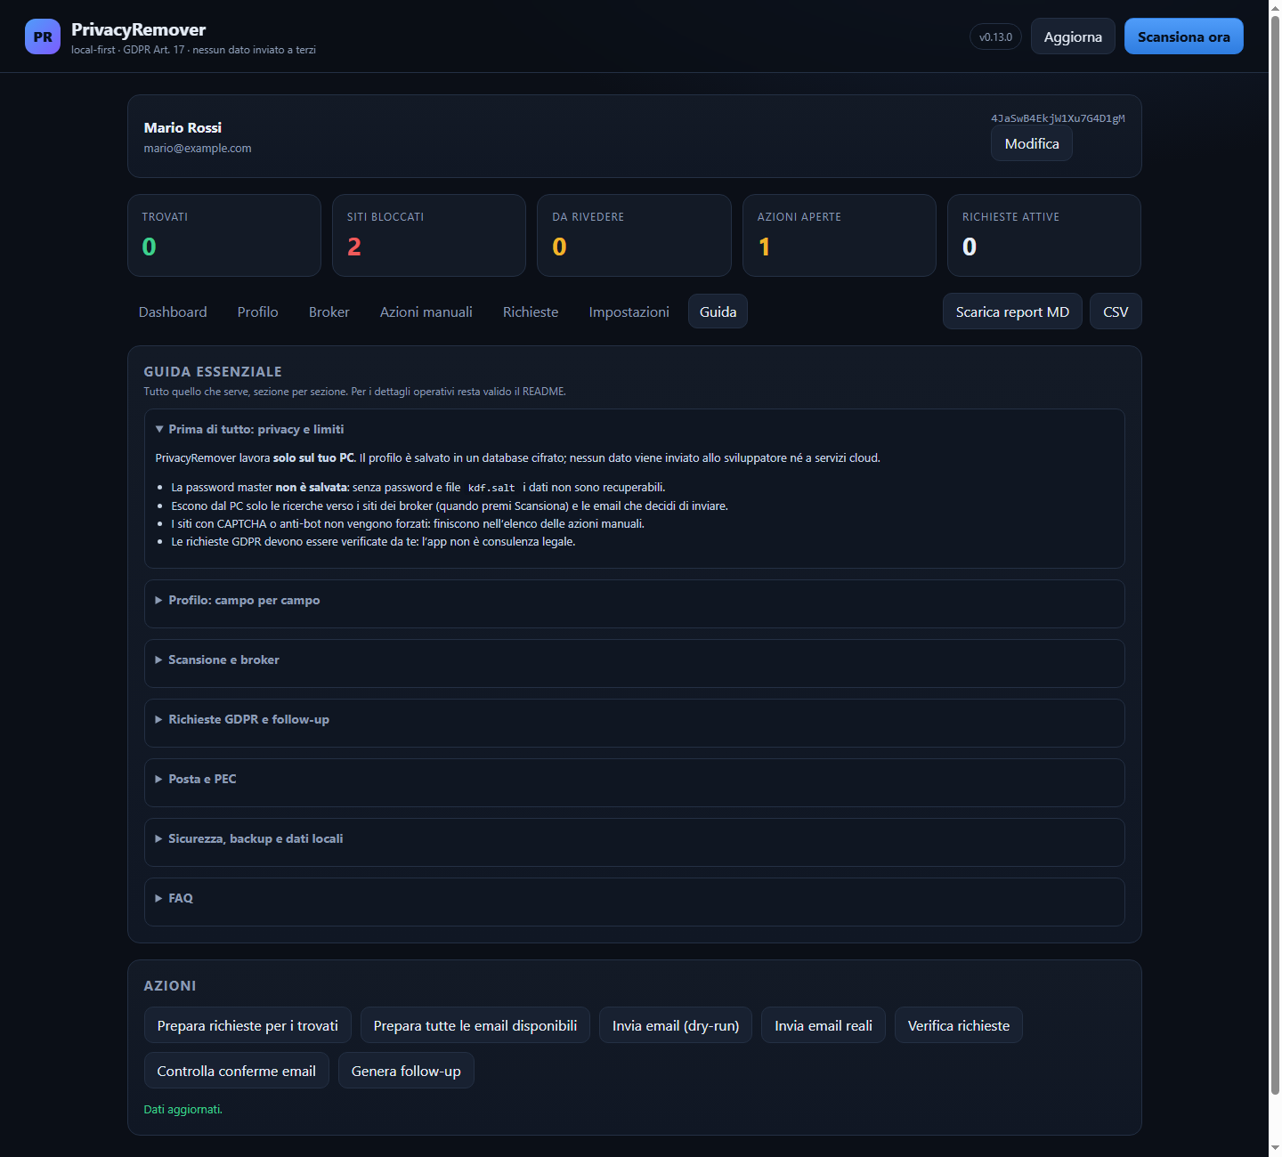Viewport: 1282px width, 1157px height.
Task: Click the v0.13.0 version badge
Action: pos(995,36)
